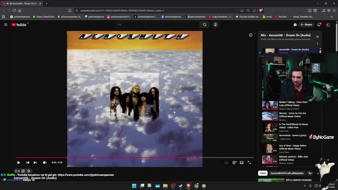This screenshot has height=190, width=338.
Task: Play the paused Aerosmith video
Action: point(18,163)
